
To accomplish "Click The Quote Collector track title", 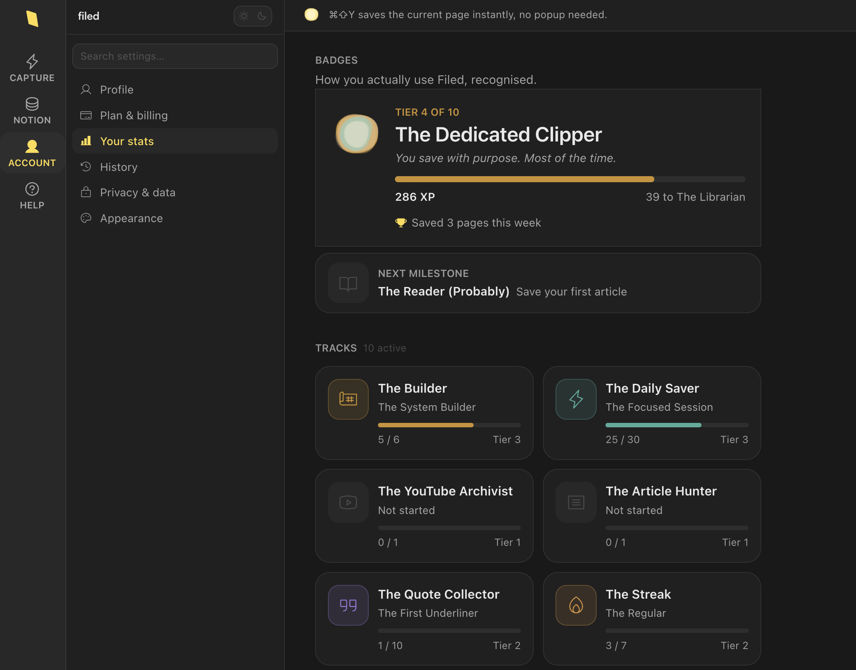I will pyautogui.click(x=438, y=594).
